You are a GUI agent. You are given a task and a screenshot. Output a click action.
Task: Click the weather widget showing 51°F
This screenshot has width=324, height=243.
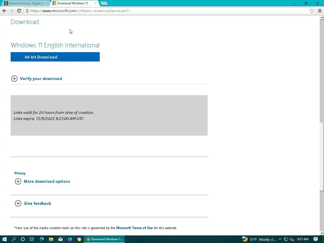click(x=259, y=239)
